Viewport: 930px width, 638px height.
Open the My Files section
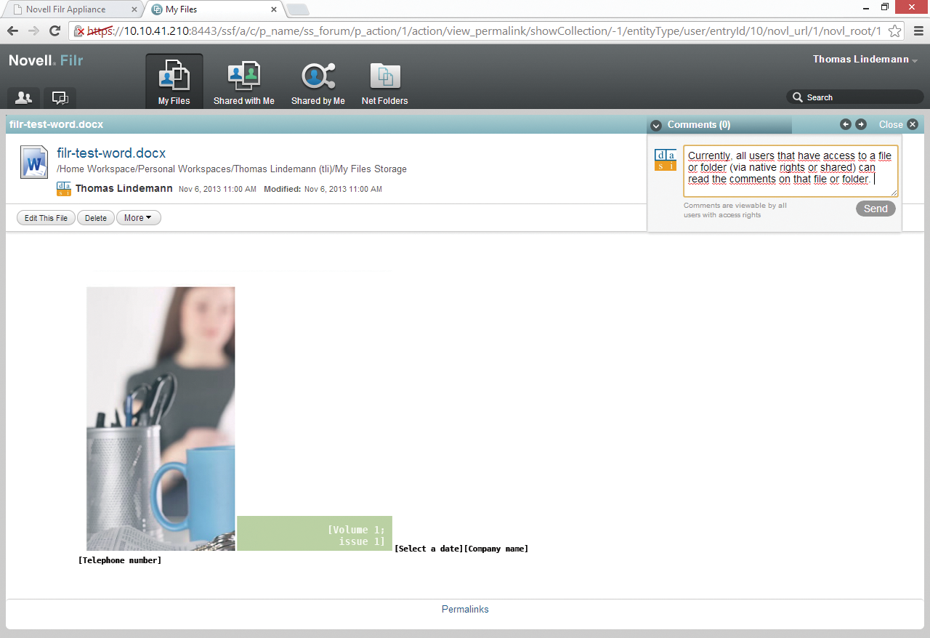[174, 80]
